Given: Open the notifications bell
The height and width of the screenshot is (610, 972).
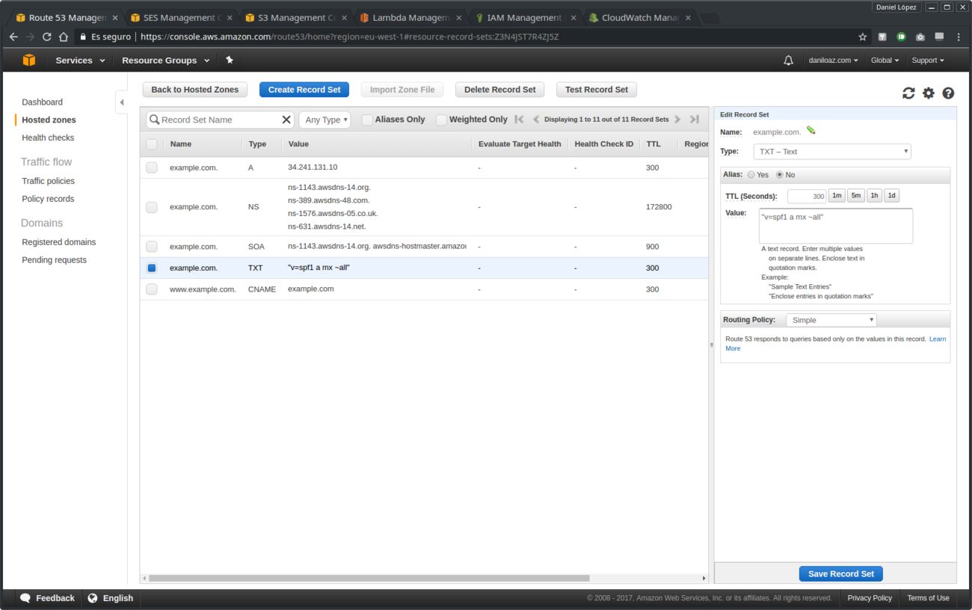Looking at the screenshot, I should click(788, 60).
